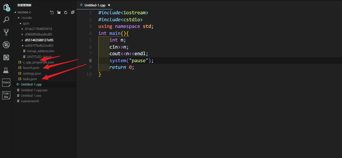Click folder name d551463588127e95

tap(39, 40)
